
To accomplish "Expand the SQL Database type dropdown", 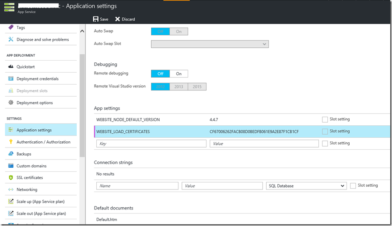I will [306, 186].
